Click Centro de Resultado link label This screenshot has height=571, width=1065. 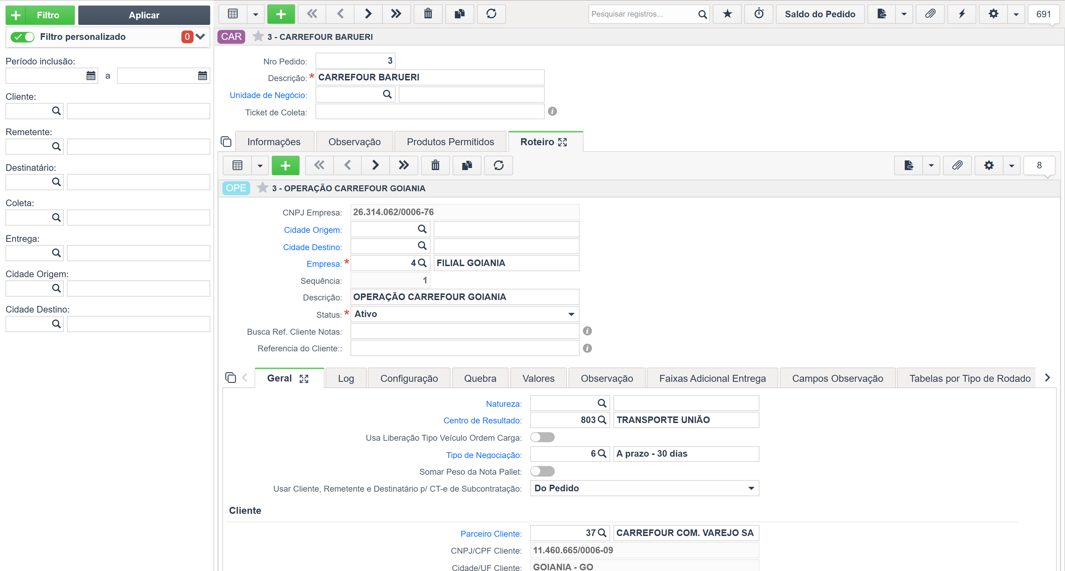pyautogui.click(x=483, y=421)
